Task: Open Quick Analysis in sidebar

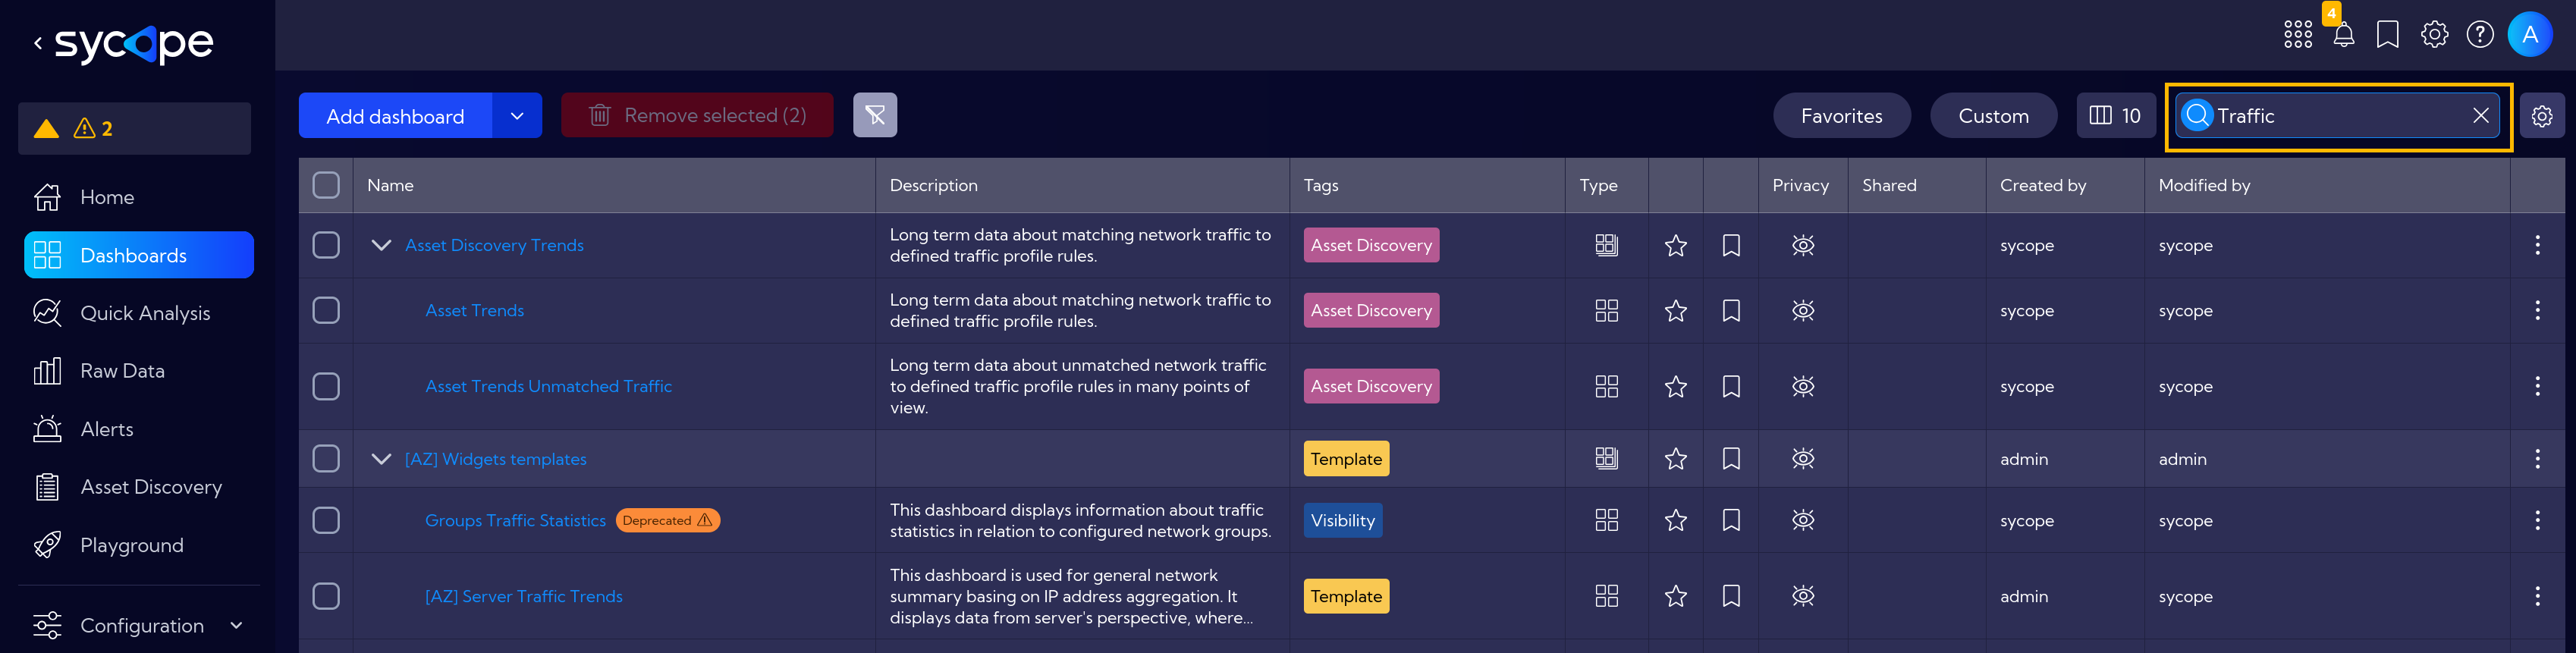Action: [139, 313]
